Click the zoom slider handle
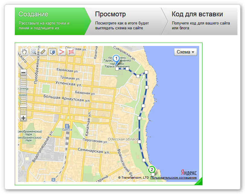Viewport: 245px width, 194px height. [x=23, y=106]
